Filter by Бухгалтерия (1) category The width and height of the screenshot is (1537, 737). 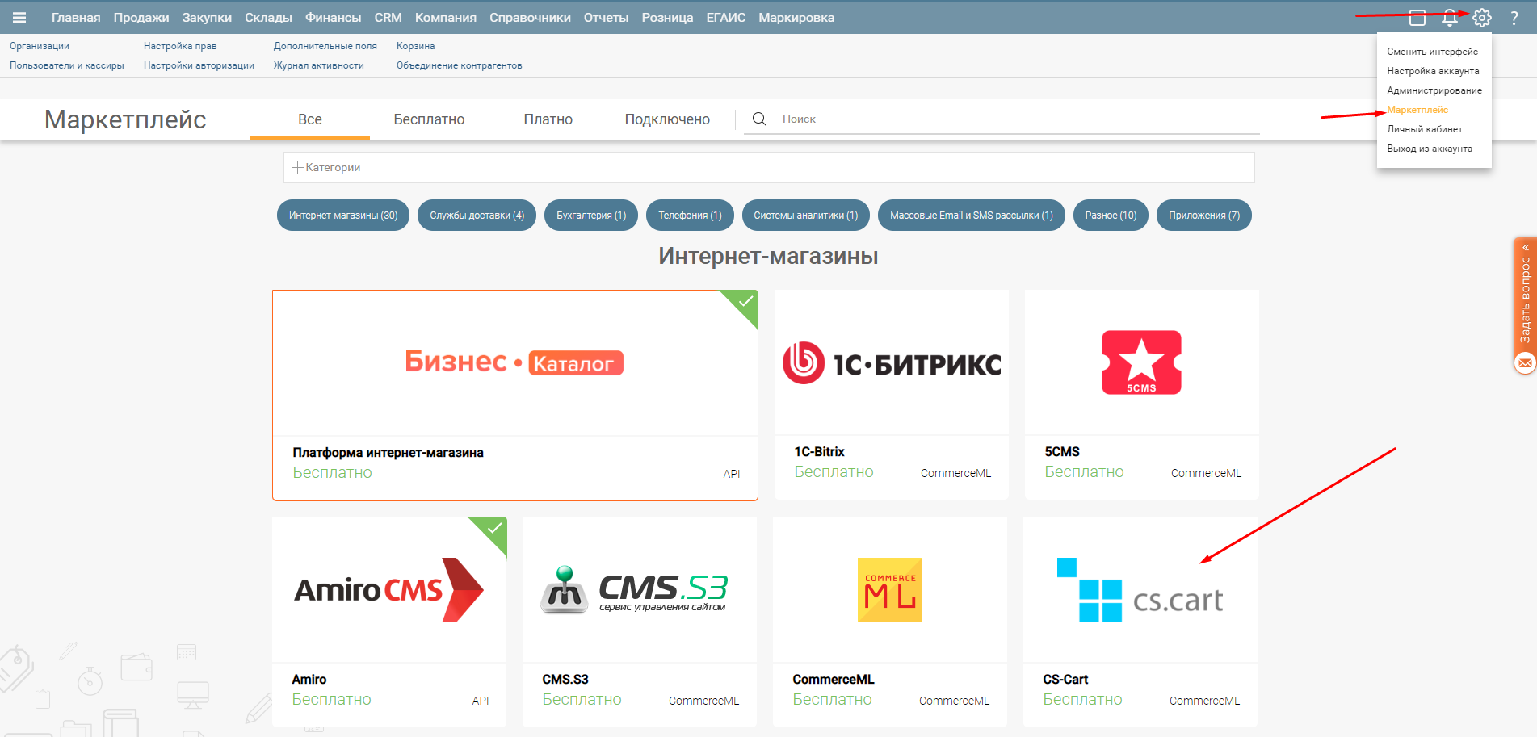coord(591,216)
